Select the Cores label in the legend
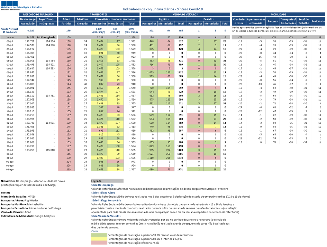The image size is (327, 247). pyautogui.click(x=95, y=231)
